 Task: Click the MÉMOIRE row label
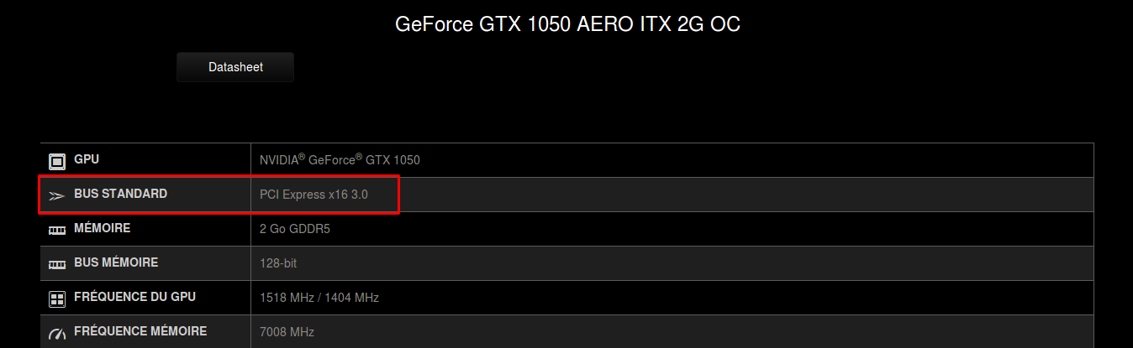click(x=103, y=228)
